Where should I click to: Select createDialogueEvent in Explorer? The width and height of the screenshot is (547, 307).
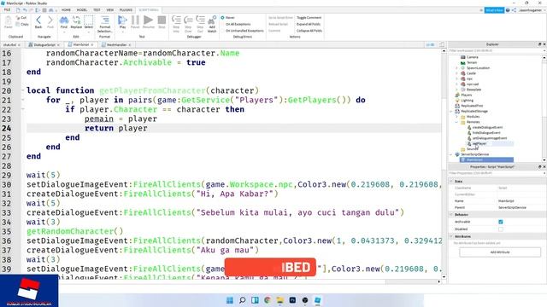(x=487, y=127)
